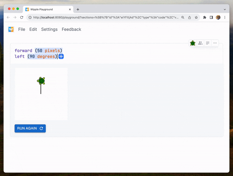Click the zoom magnifier icon in address bar
Screen dimensions: 233x176
[183, 17]
